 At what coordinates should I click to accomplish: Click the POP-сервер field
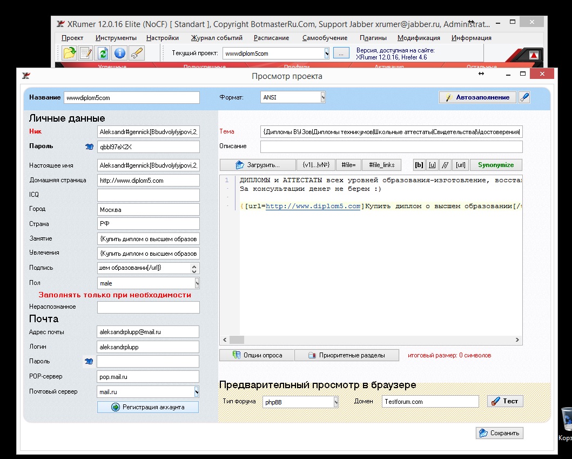tap(148, 377)
